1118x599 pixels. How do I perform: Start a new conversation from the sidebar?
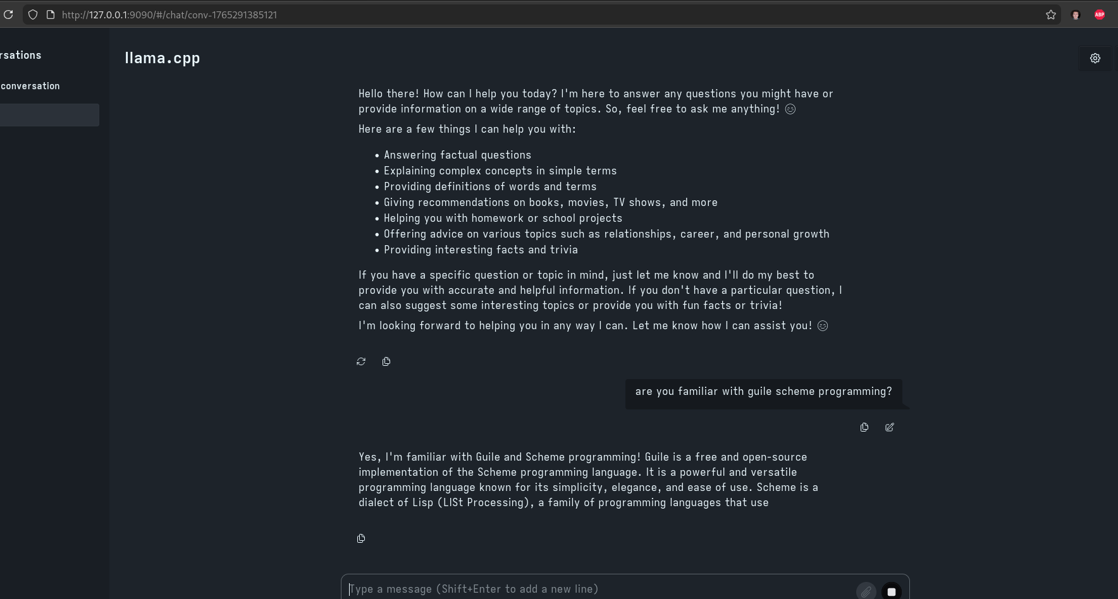(30, 86)
